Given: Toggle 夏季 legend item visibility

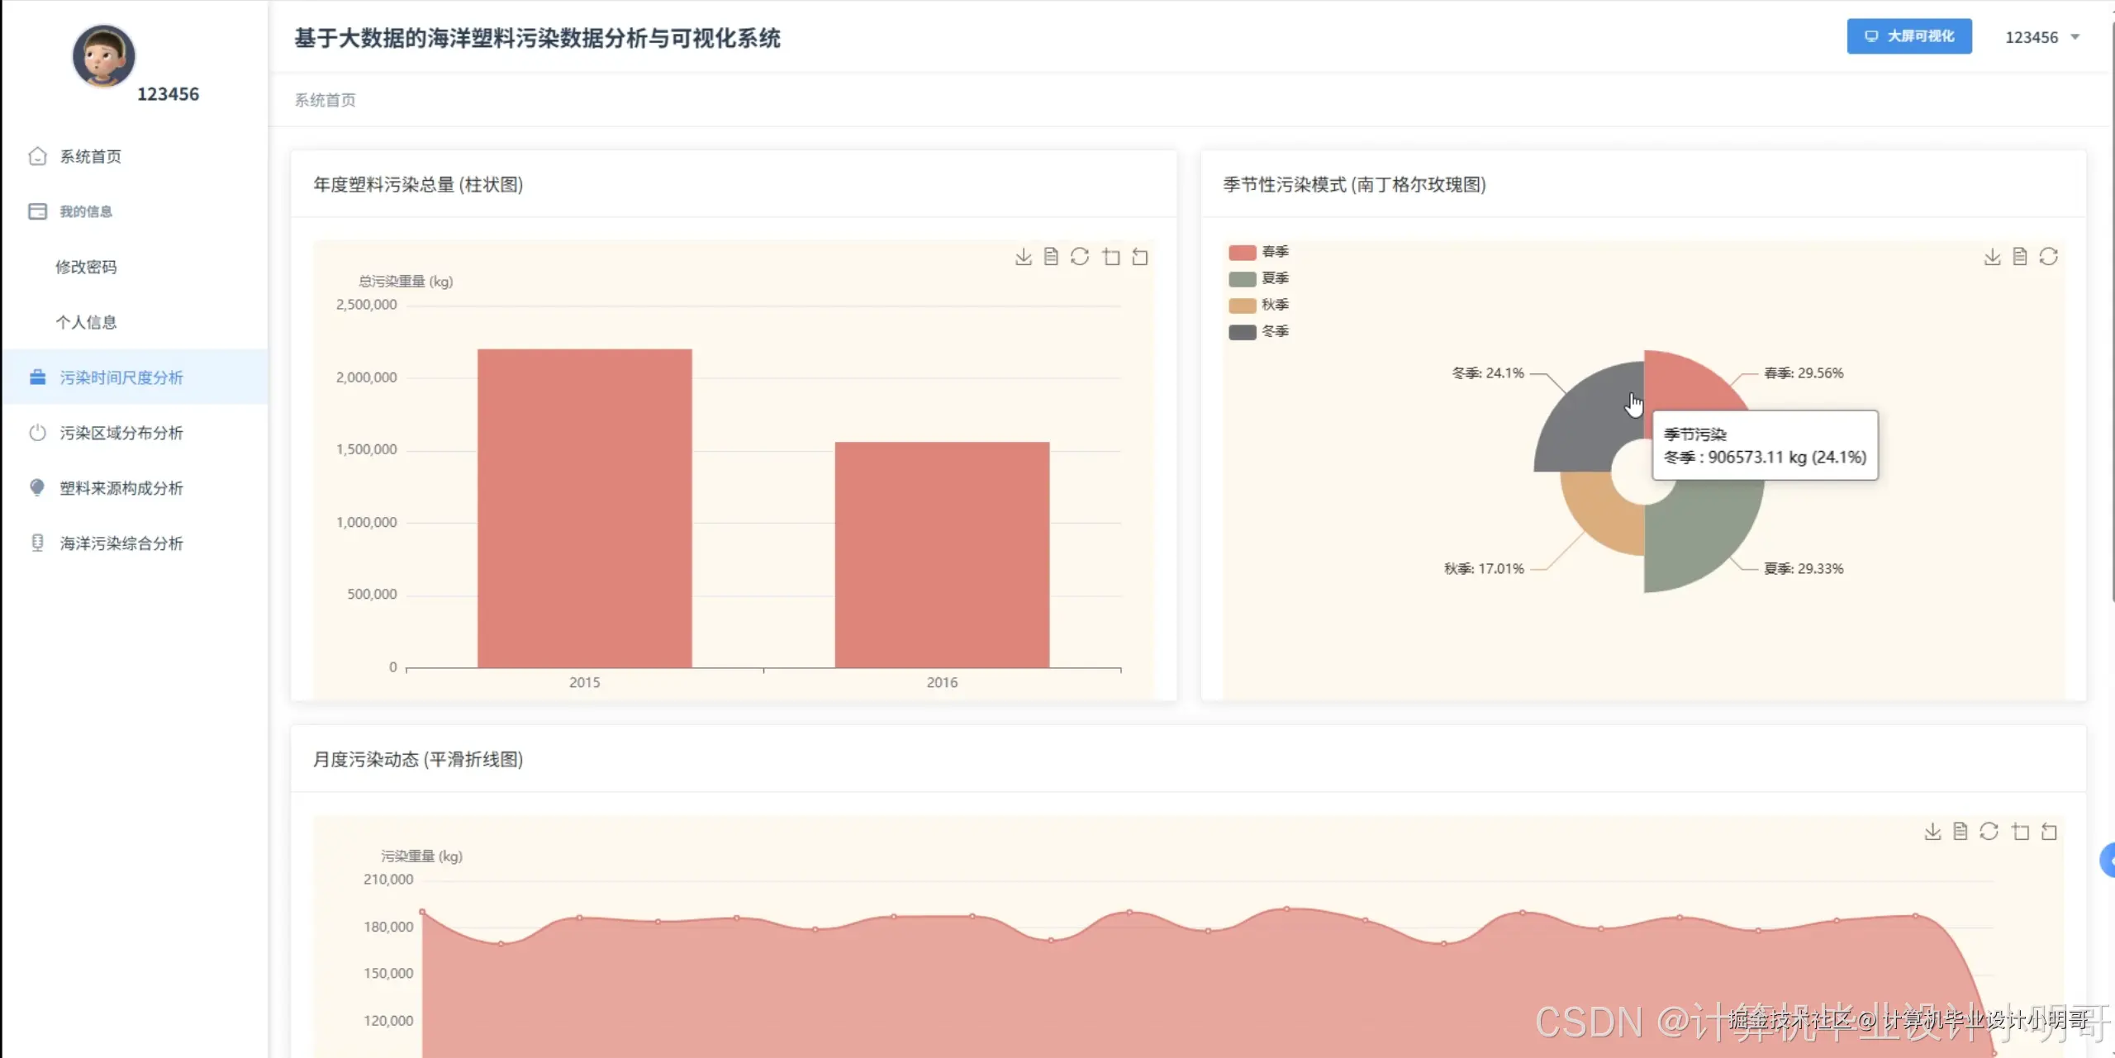Looking at the screenshot, I should click(1258, 278).
